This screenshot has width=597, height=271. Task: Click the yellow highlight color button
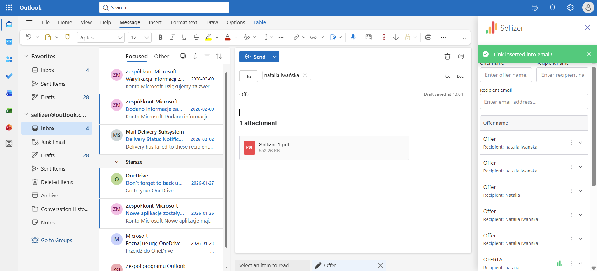(208, 37)
